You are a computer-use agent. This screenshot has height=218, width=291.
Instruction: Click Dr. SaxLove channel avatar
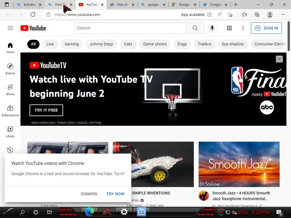coord(203,196)
